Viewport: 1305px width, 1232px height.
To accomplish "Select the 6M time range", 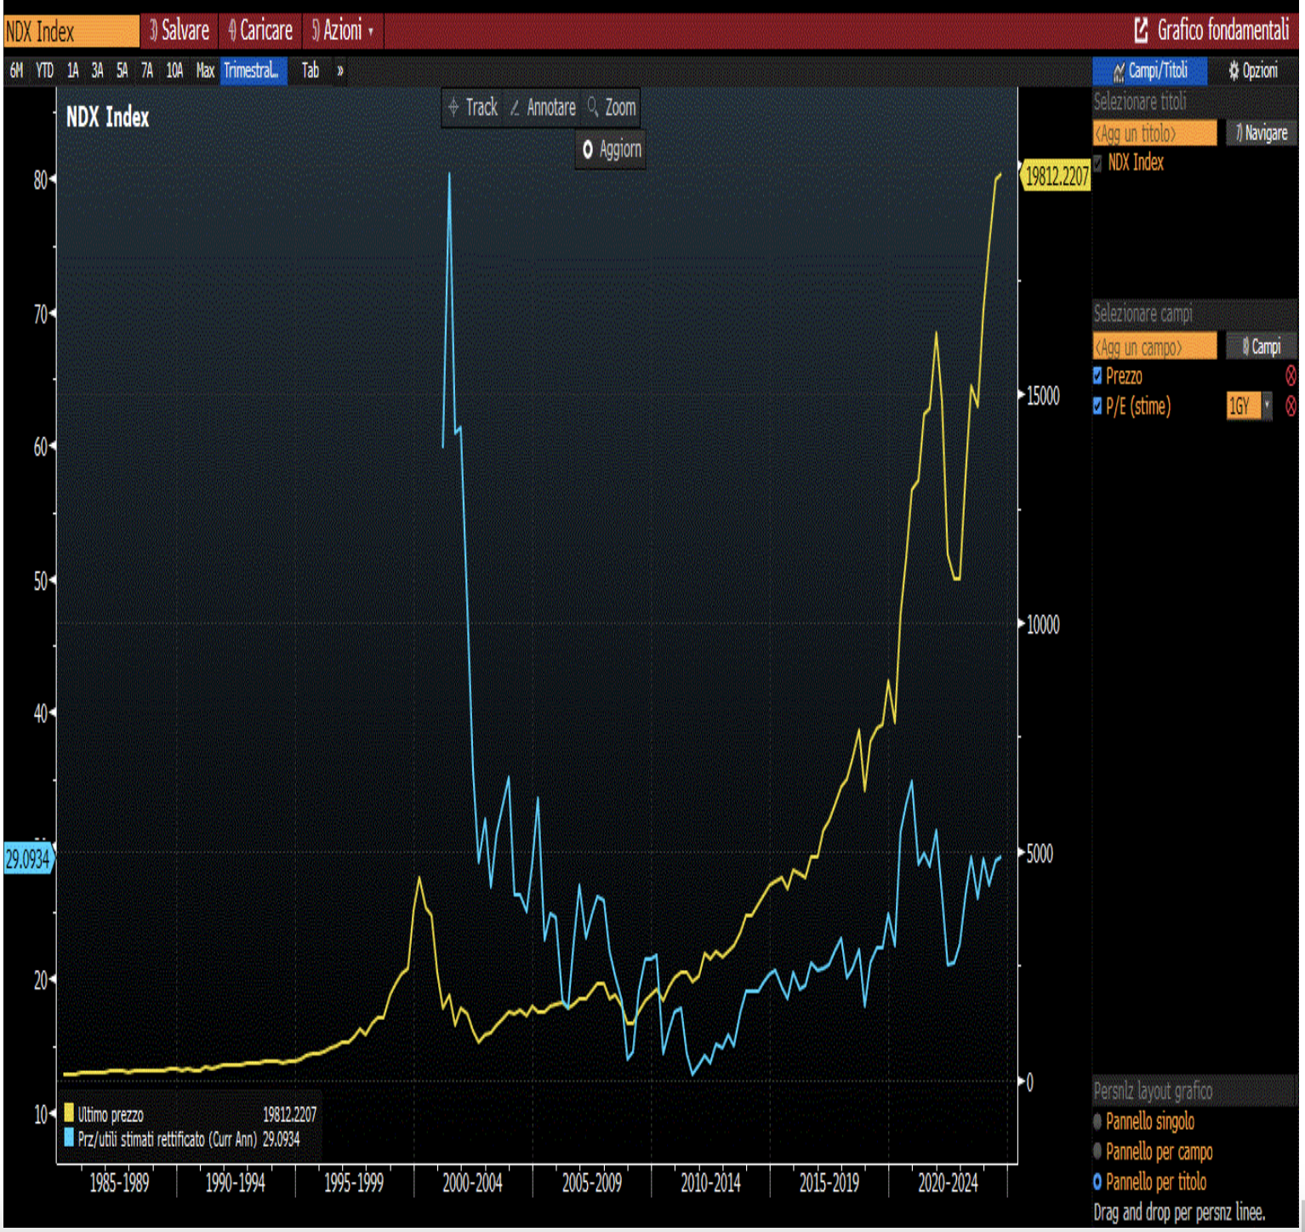I will 16,71.
